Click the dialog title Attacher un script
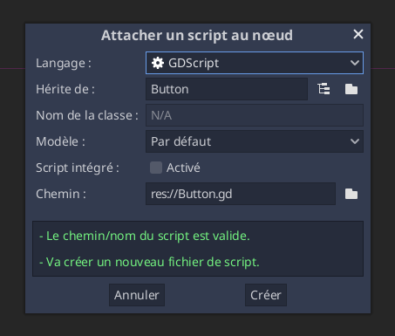The width and height of the screenshot is (395, 336). [x=197, y=36]
